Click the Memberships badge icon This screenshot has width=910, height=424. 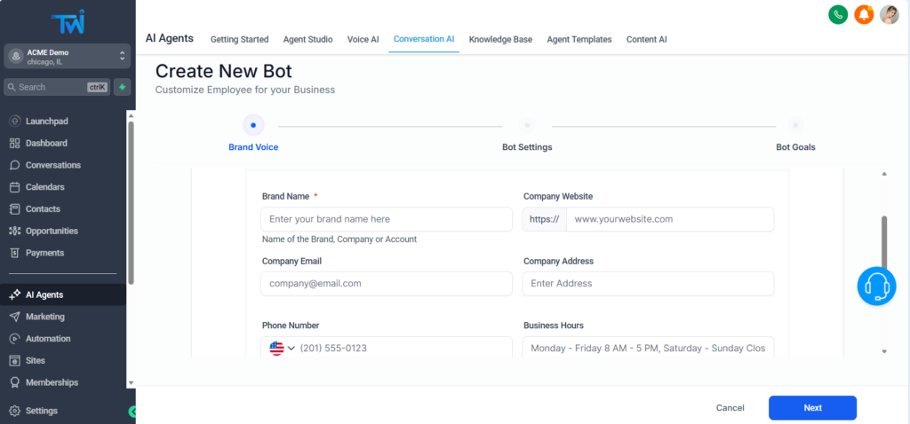pyautogui.click(x=15, y=383)
